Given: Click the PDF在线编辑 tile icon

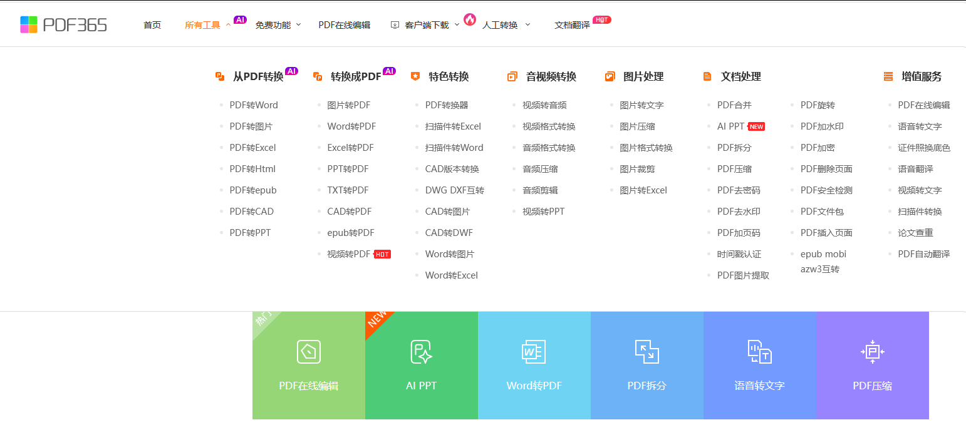Looking at the screenshot, I should [x=309, y=352].
